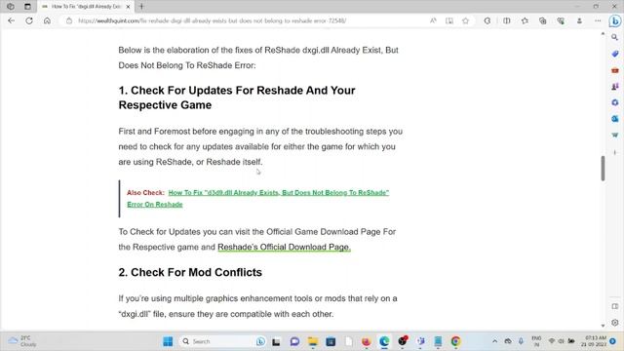The width and height of the screenshot is (624, 351).
Task: Open Task View in taskbar
Action: click(x=276, y=341)
